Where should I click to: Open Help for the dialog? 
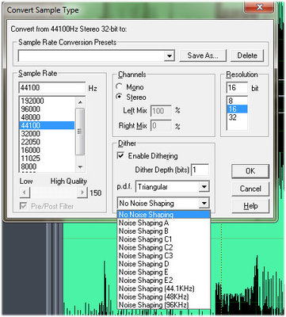pos(250,206)
